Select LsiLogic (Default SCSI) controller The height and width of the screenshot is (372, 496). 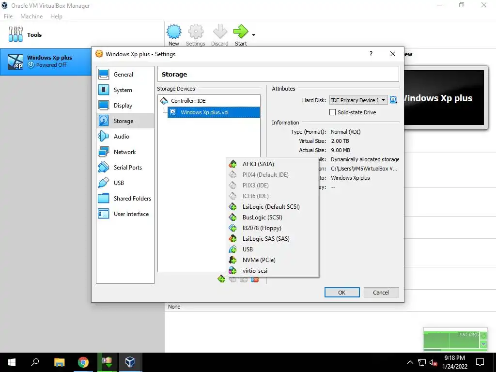pos(272,206)
